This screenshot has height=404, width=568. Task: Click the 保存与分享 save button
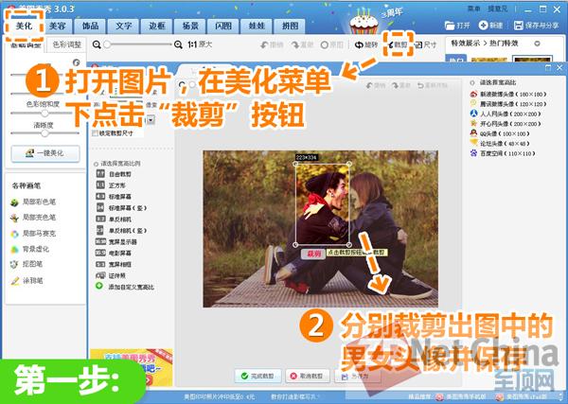[x=537, y=26]
